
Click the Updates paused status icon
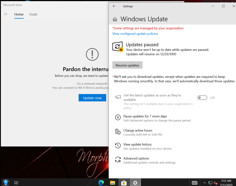coord(118,47)
